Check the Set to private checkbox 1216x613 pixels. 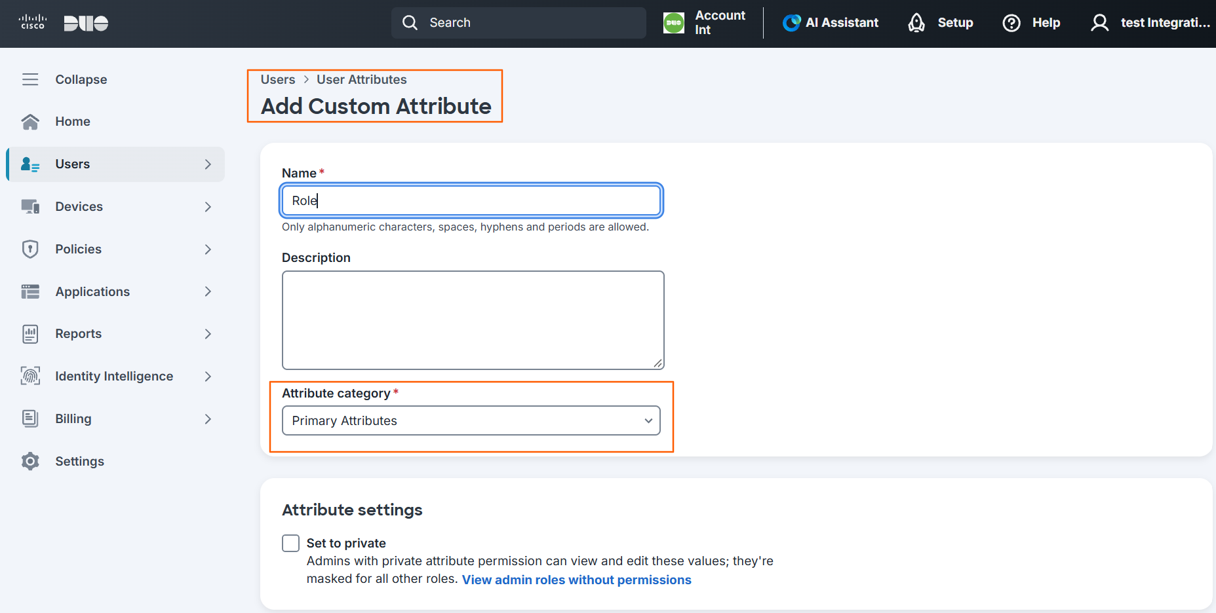tap(290, 543)
